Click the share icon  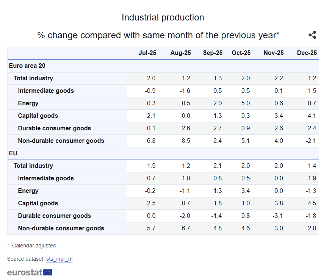click(312, 35)
